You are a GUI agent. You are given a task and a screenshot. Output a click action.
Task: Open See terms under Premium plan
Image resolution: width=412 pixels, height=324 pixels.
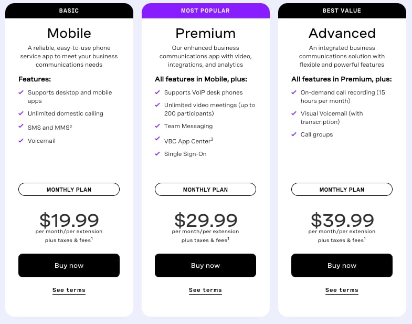point(205,290)
